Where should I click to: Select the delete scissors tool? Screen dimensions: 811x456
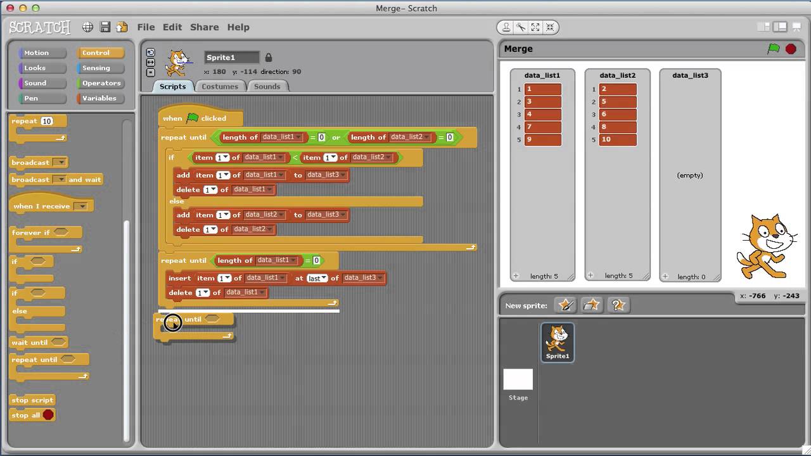pyautogui.click(x=521, y=27)
